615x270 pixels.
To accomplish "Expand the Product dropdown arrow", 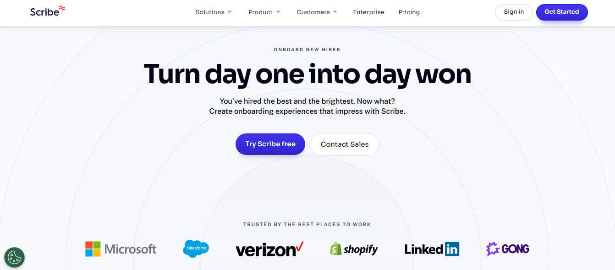I will 278,12.
